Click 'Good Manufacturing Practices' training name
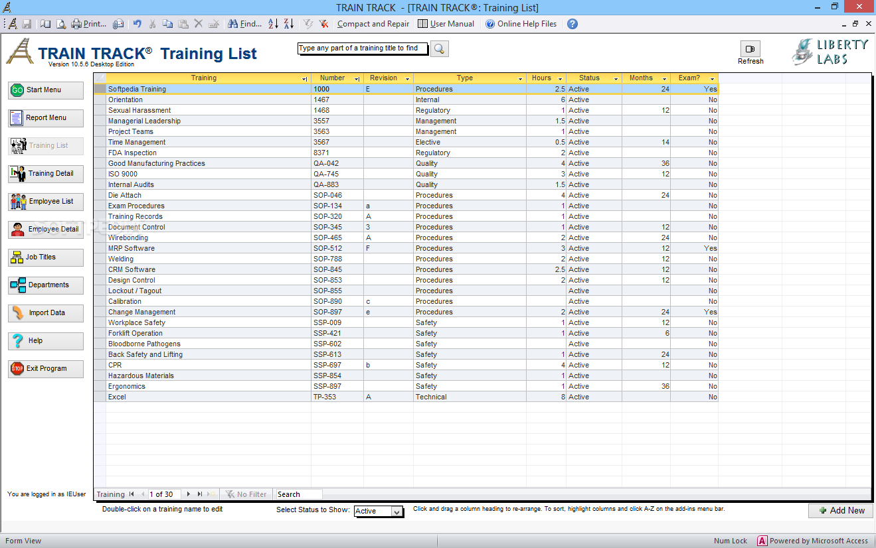The image size is (876, 548). (157, 163)
